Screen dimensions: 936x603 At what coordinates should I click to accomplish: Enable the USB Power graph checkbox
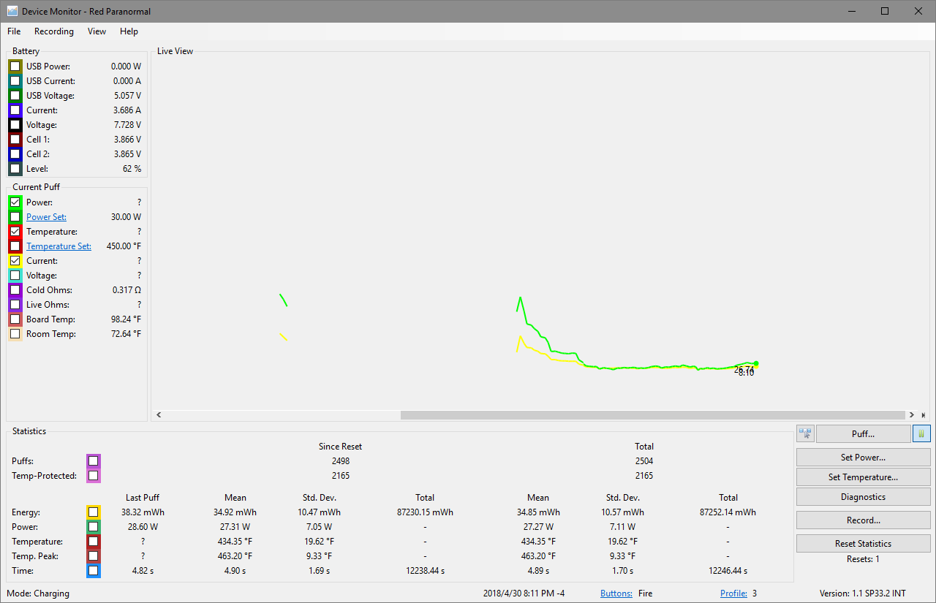[15, 67]
